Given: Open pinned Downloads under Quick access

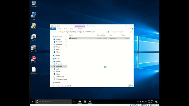Looking at the screenshot, I should coord(59,42).
